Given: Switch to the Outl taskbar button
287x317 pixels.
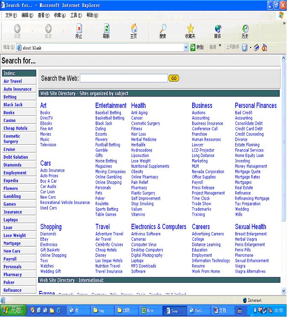Looking at the screenshot, I should (x=198, y=310).
